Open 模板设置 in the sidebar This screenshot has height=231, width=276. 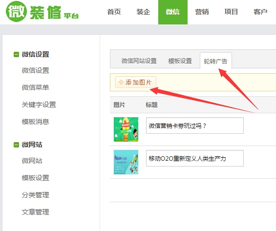coord(35,178)
